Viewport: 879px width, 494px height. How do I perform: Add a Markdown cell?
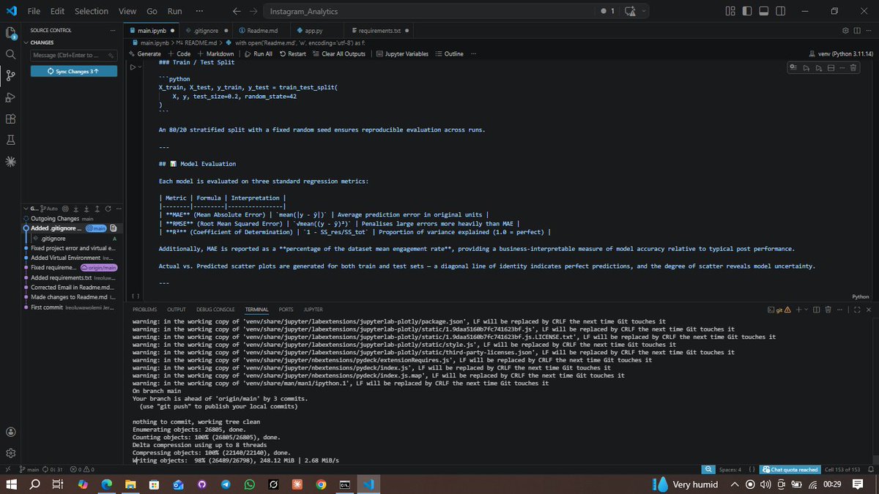[x=215, y=53]
